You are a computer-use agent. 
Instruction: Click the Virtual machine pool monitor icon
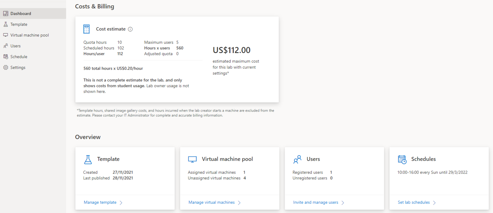(x=5, y=35)
